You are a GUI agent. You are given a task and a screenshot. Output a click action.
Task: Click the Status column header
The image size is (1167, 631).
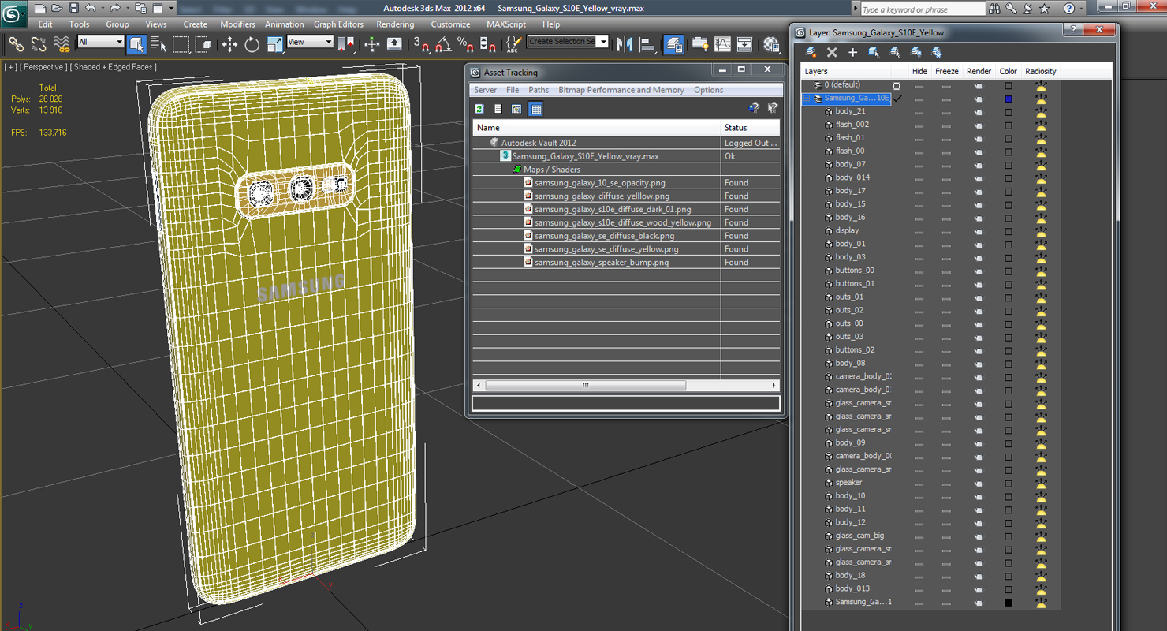click(x=736, y=128)
